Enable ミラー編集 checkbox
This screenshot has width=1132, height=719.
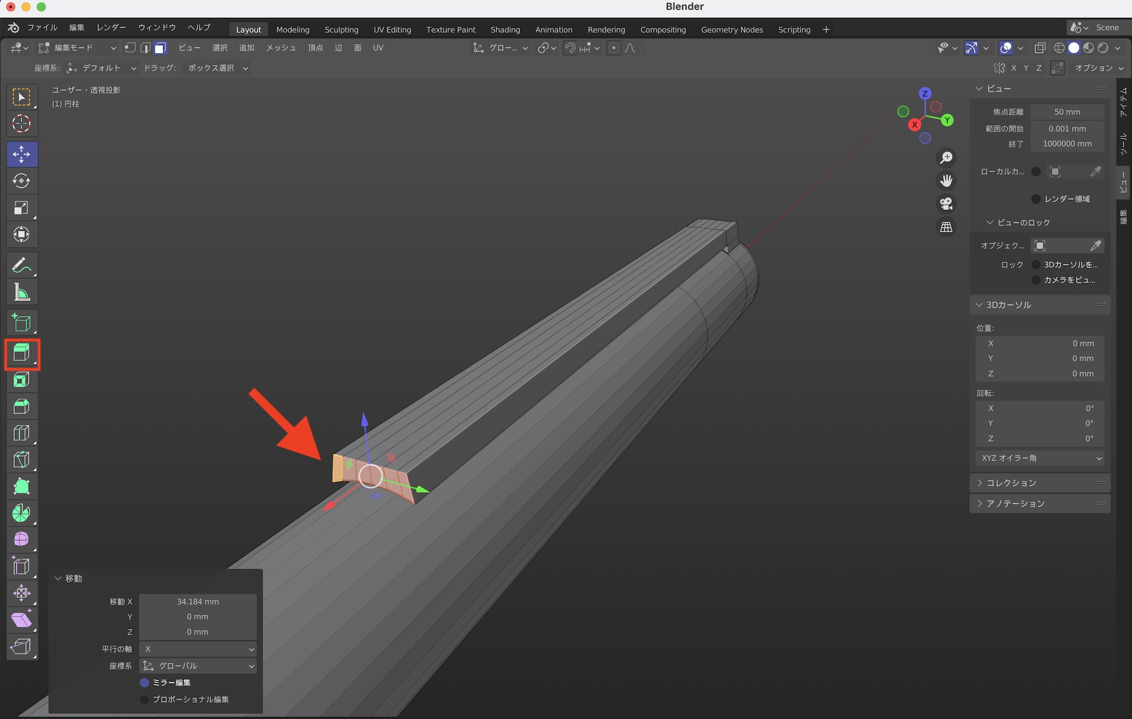tap(145, 683)
